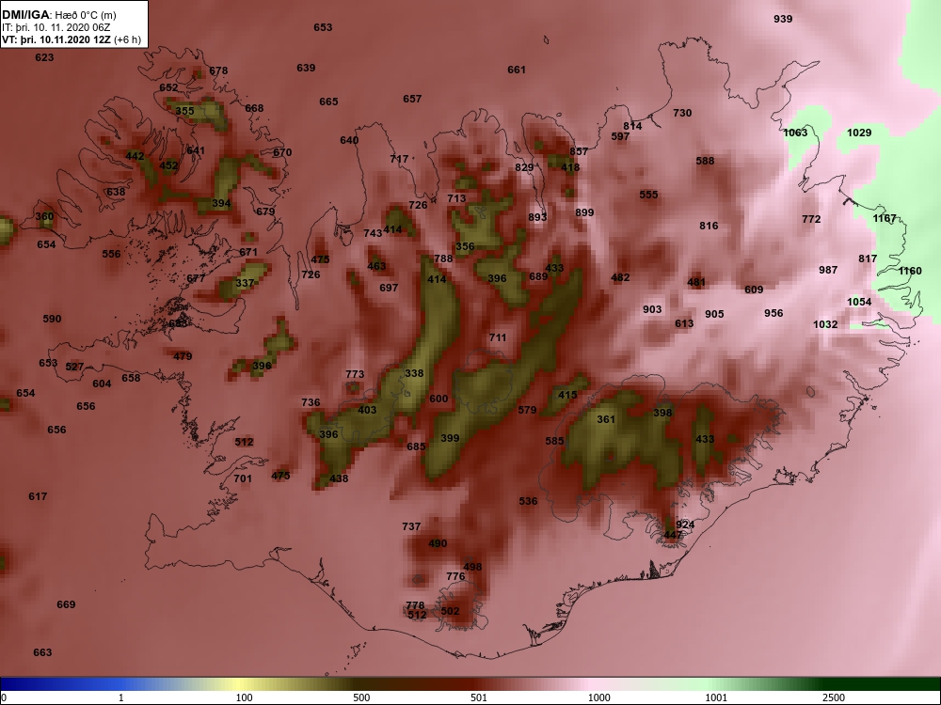Select the 337 map value
941x705 pixels.
point(245,283)
